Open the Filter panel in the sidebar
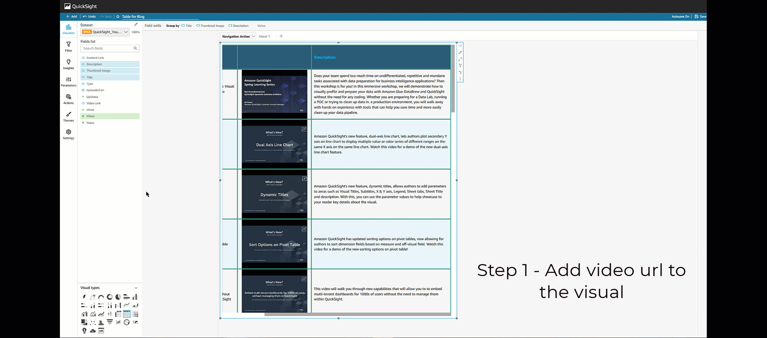Screen dimensions: 767x338 coord(68,47)
